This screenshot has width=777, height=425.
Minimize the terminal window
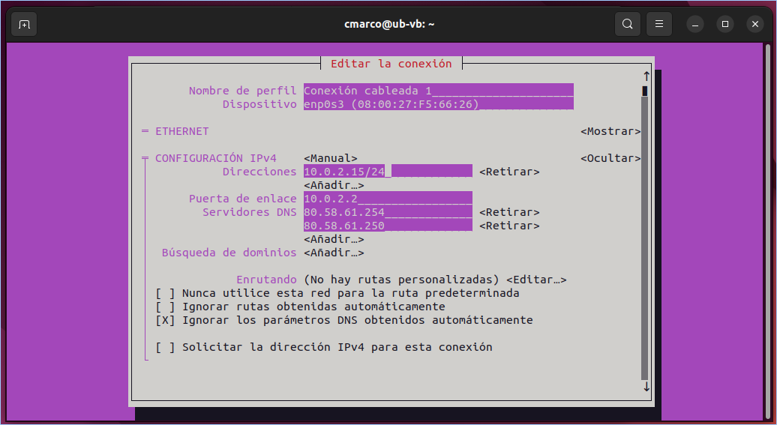(695, 24)
